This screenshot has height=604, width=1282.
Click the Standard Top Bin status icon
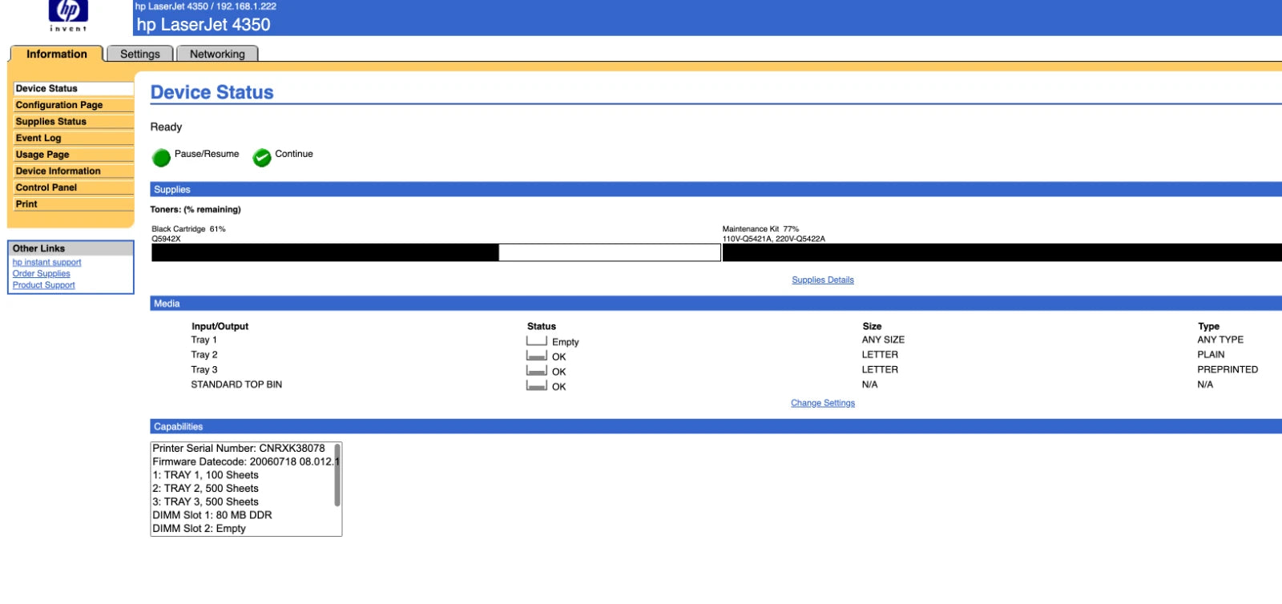pyautogui.click(x=536, y=385)
